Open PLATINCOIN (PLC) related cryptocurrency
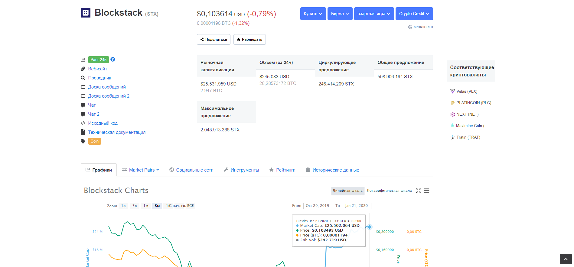Screen dimensions: 574x267 click(474, 103)
